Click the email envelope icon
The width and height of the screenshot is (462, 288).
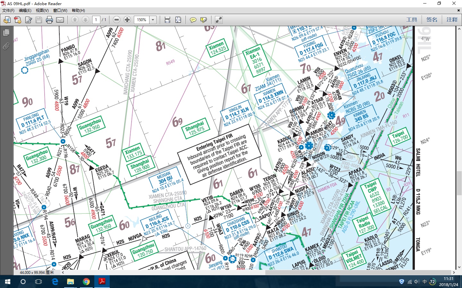(60, 20)
